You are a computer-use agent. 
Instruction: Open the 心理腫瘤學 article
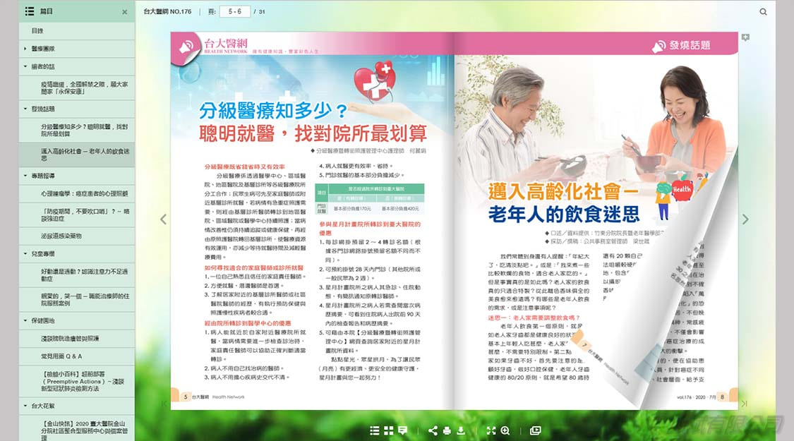pyautogui.click(x=77, y=193)
